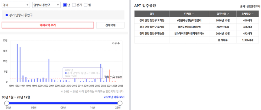Click the 458세대 household count cell
The width and height of the screenshot is (261, 110).
pos(248,21)
